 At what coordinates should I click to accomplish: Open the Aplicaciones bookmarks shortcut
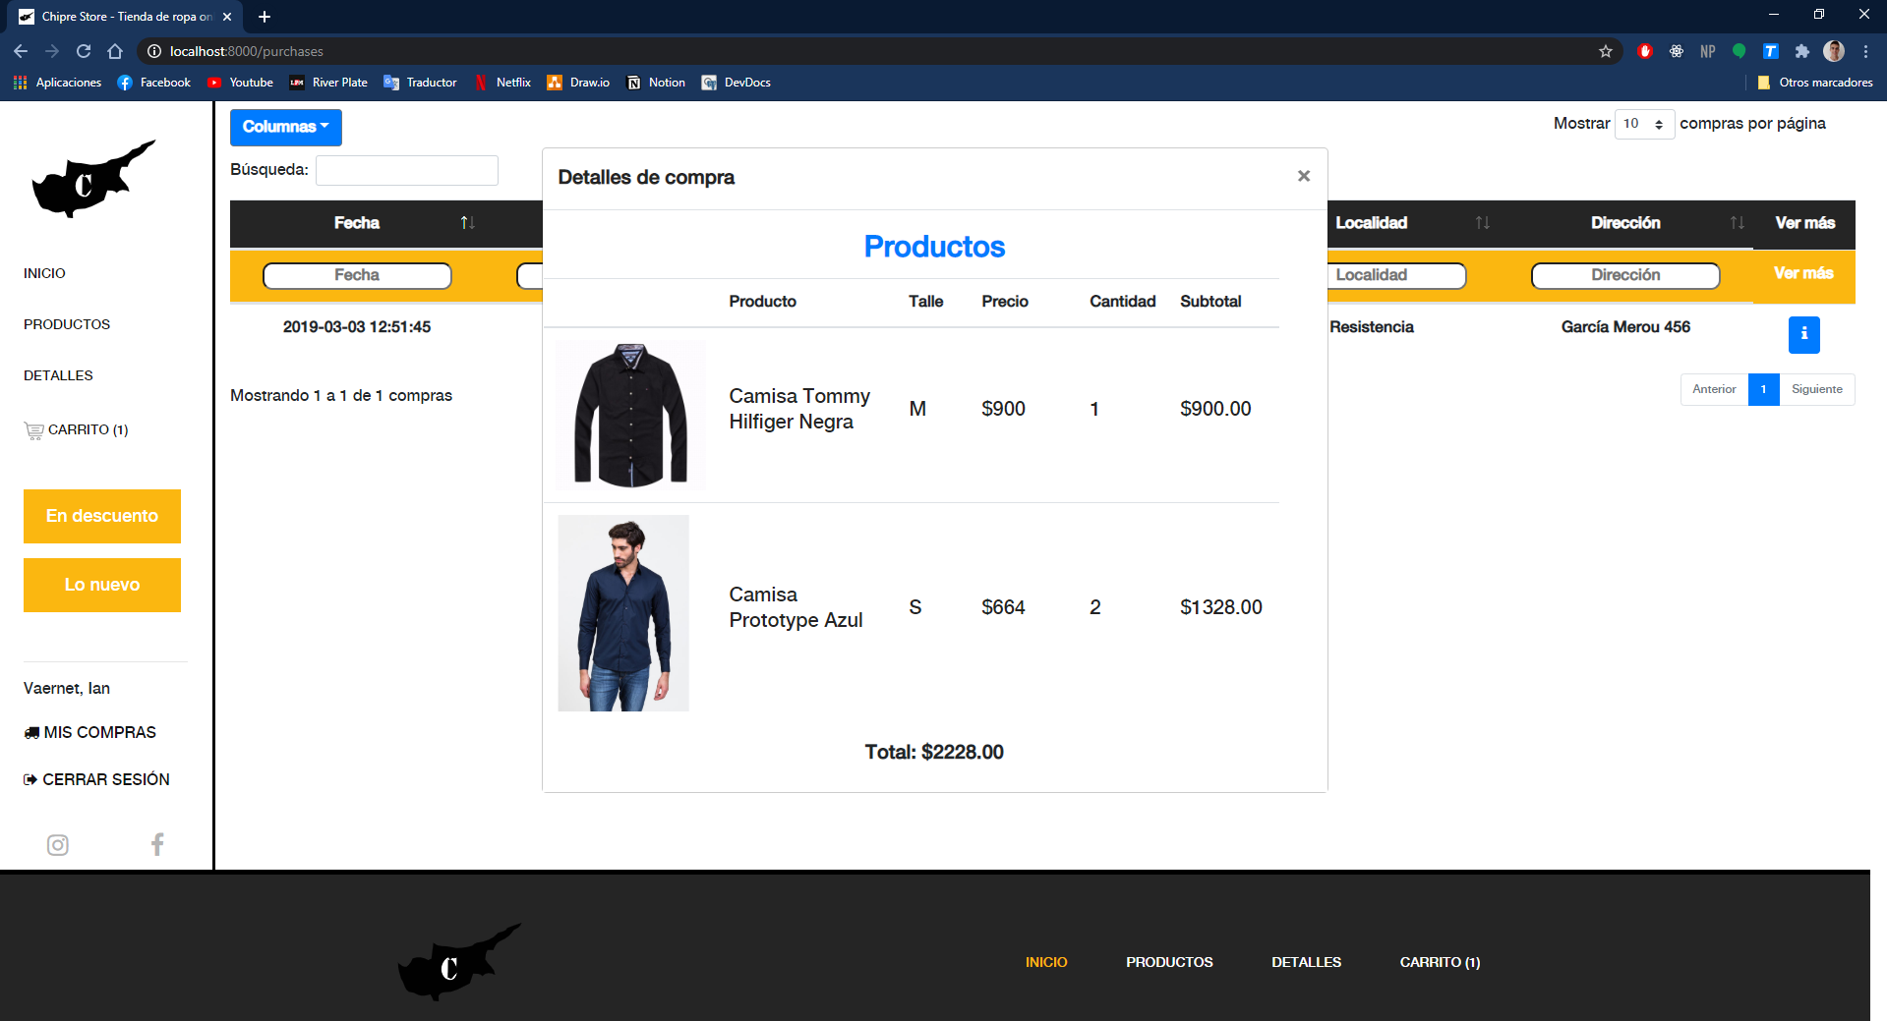point(57,83)
